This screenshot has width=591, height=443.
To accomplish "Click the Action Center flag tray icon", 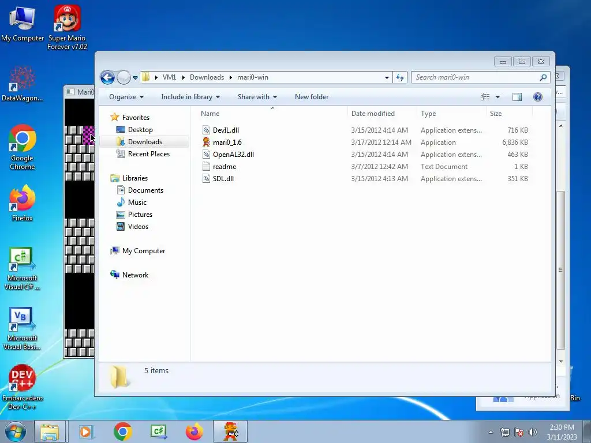I will point(519,432).
